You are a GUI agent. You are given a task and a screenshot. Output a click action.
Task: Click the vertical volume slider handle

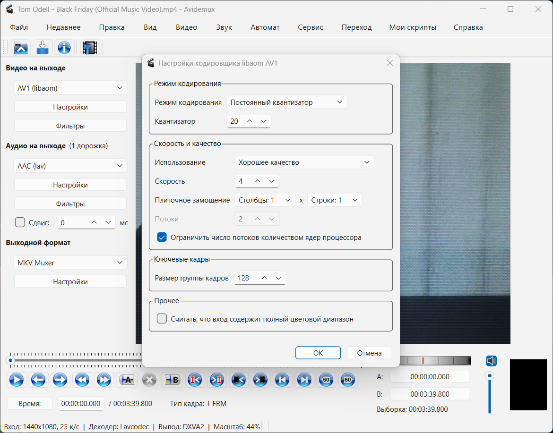click(x=490, y=376)
